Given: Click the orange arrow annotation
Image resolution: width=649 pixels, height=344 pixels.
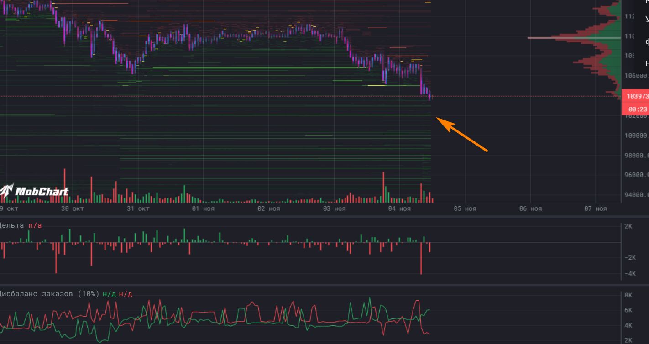Looking at the screenshot, I should 461,133.
